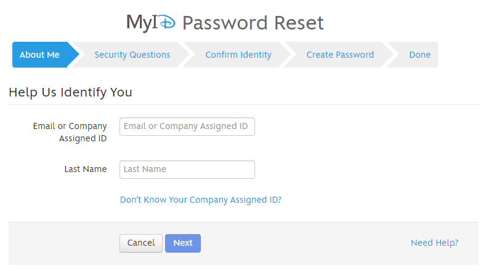Click the MyI logo text
Viewport: 483px width, 271px height.
tap(142, 22)
